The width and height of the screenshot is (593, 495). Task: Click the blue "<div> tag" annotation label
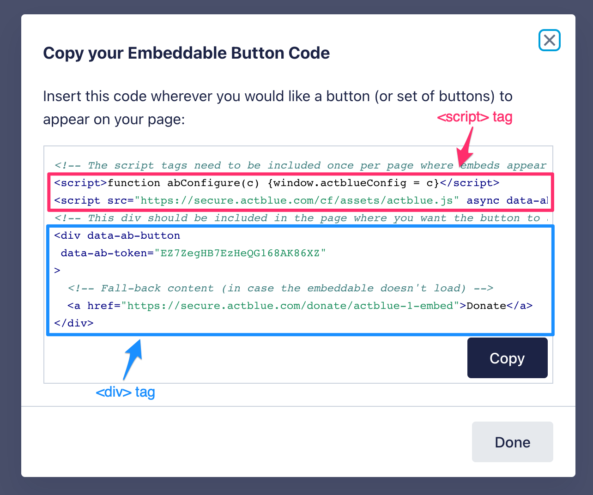(x=125, y=392)
